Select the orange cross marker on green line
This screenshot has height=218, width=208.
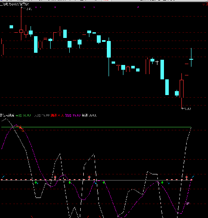pos(20,128)
